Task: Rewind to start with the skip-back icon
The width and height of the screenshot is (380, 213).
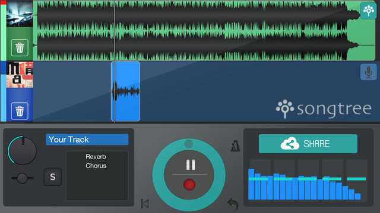Action: (145, 204)
